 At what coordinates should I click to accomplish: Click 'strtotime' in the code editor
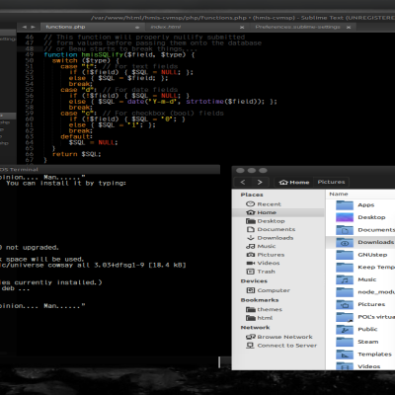pos(204,102)
